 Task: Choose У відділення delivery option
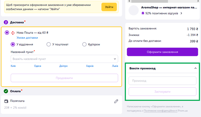(13, 44)
